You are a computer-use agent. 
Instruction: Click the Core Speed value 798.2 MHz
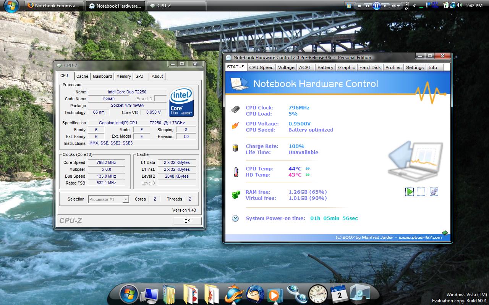coord(107,162)
